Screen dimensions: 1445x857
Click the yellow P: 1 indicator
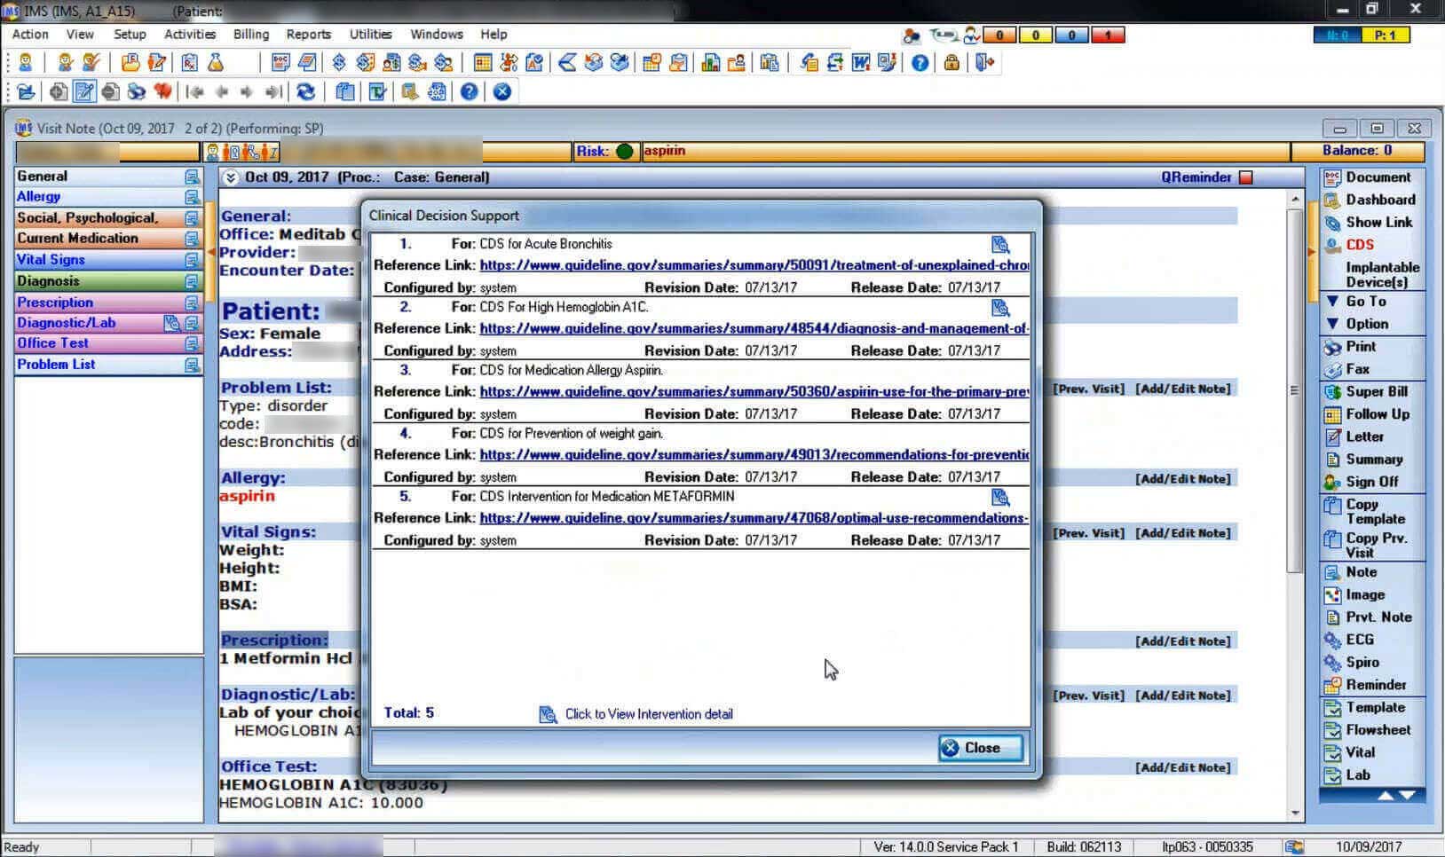point(1386,35)
